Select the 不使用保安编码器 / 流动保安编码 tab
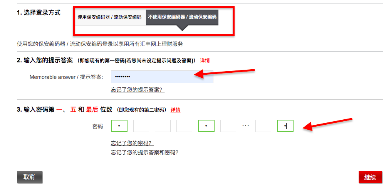 click(x=182, y=17)
